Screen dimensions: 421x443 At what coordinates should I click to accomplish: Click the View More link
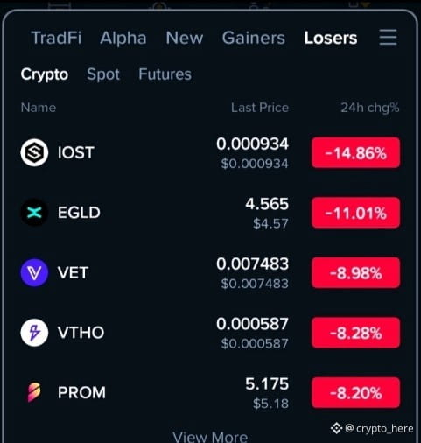210,437
